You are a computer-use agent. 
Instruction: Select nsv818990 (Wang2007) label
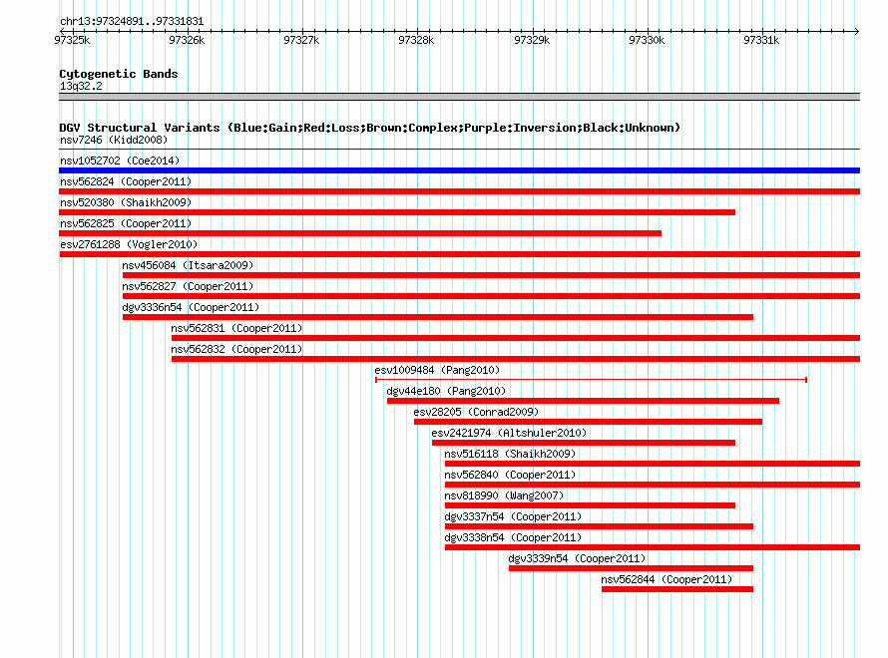(x=504, y=495)
